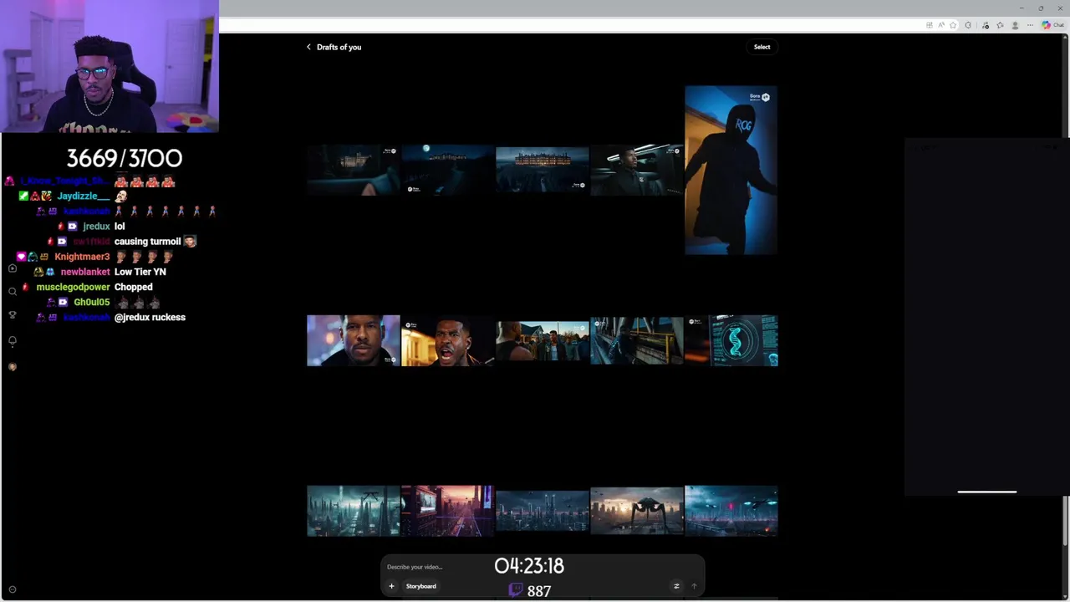Click the 'Drafts of you' heading text
This screenshot has width=1070, height=602.
point(339,47)
